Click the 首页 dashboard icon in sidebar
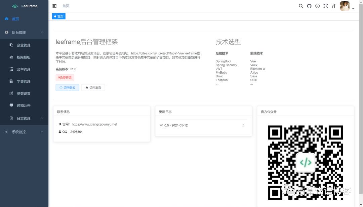363x207 pixels. point(6,19)
